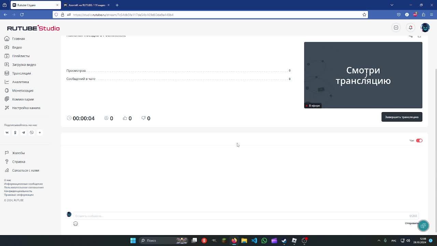
Task: Bookmark page with star icon
Action: 364,15
